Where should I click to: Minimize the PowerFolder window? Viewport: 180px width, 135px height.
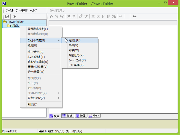point(159,3)
